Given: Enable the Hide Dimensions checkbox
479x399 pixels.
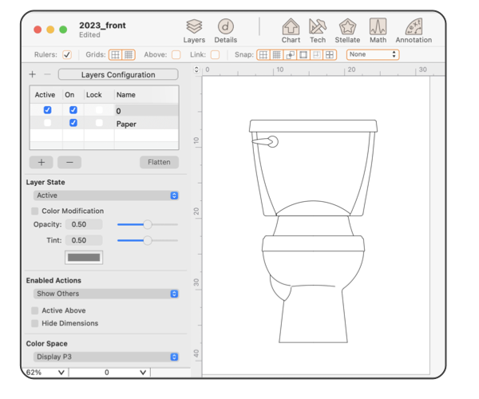Looking at the screenshot, I should pos(35,323).
